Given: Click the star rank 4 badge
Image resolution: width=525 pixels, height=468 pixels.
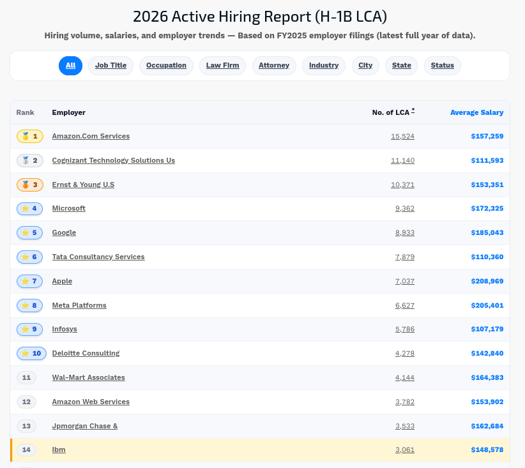Looking at the screenshot, I should (29, 209).
